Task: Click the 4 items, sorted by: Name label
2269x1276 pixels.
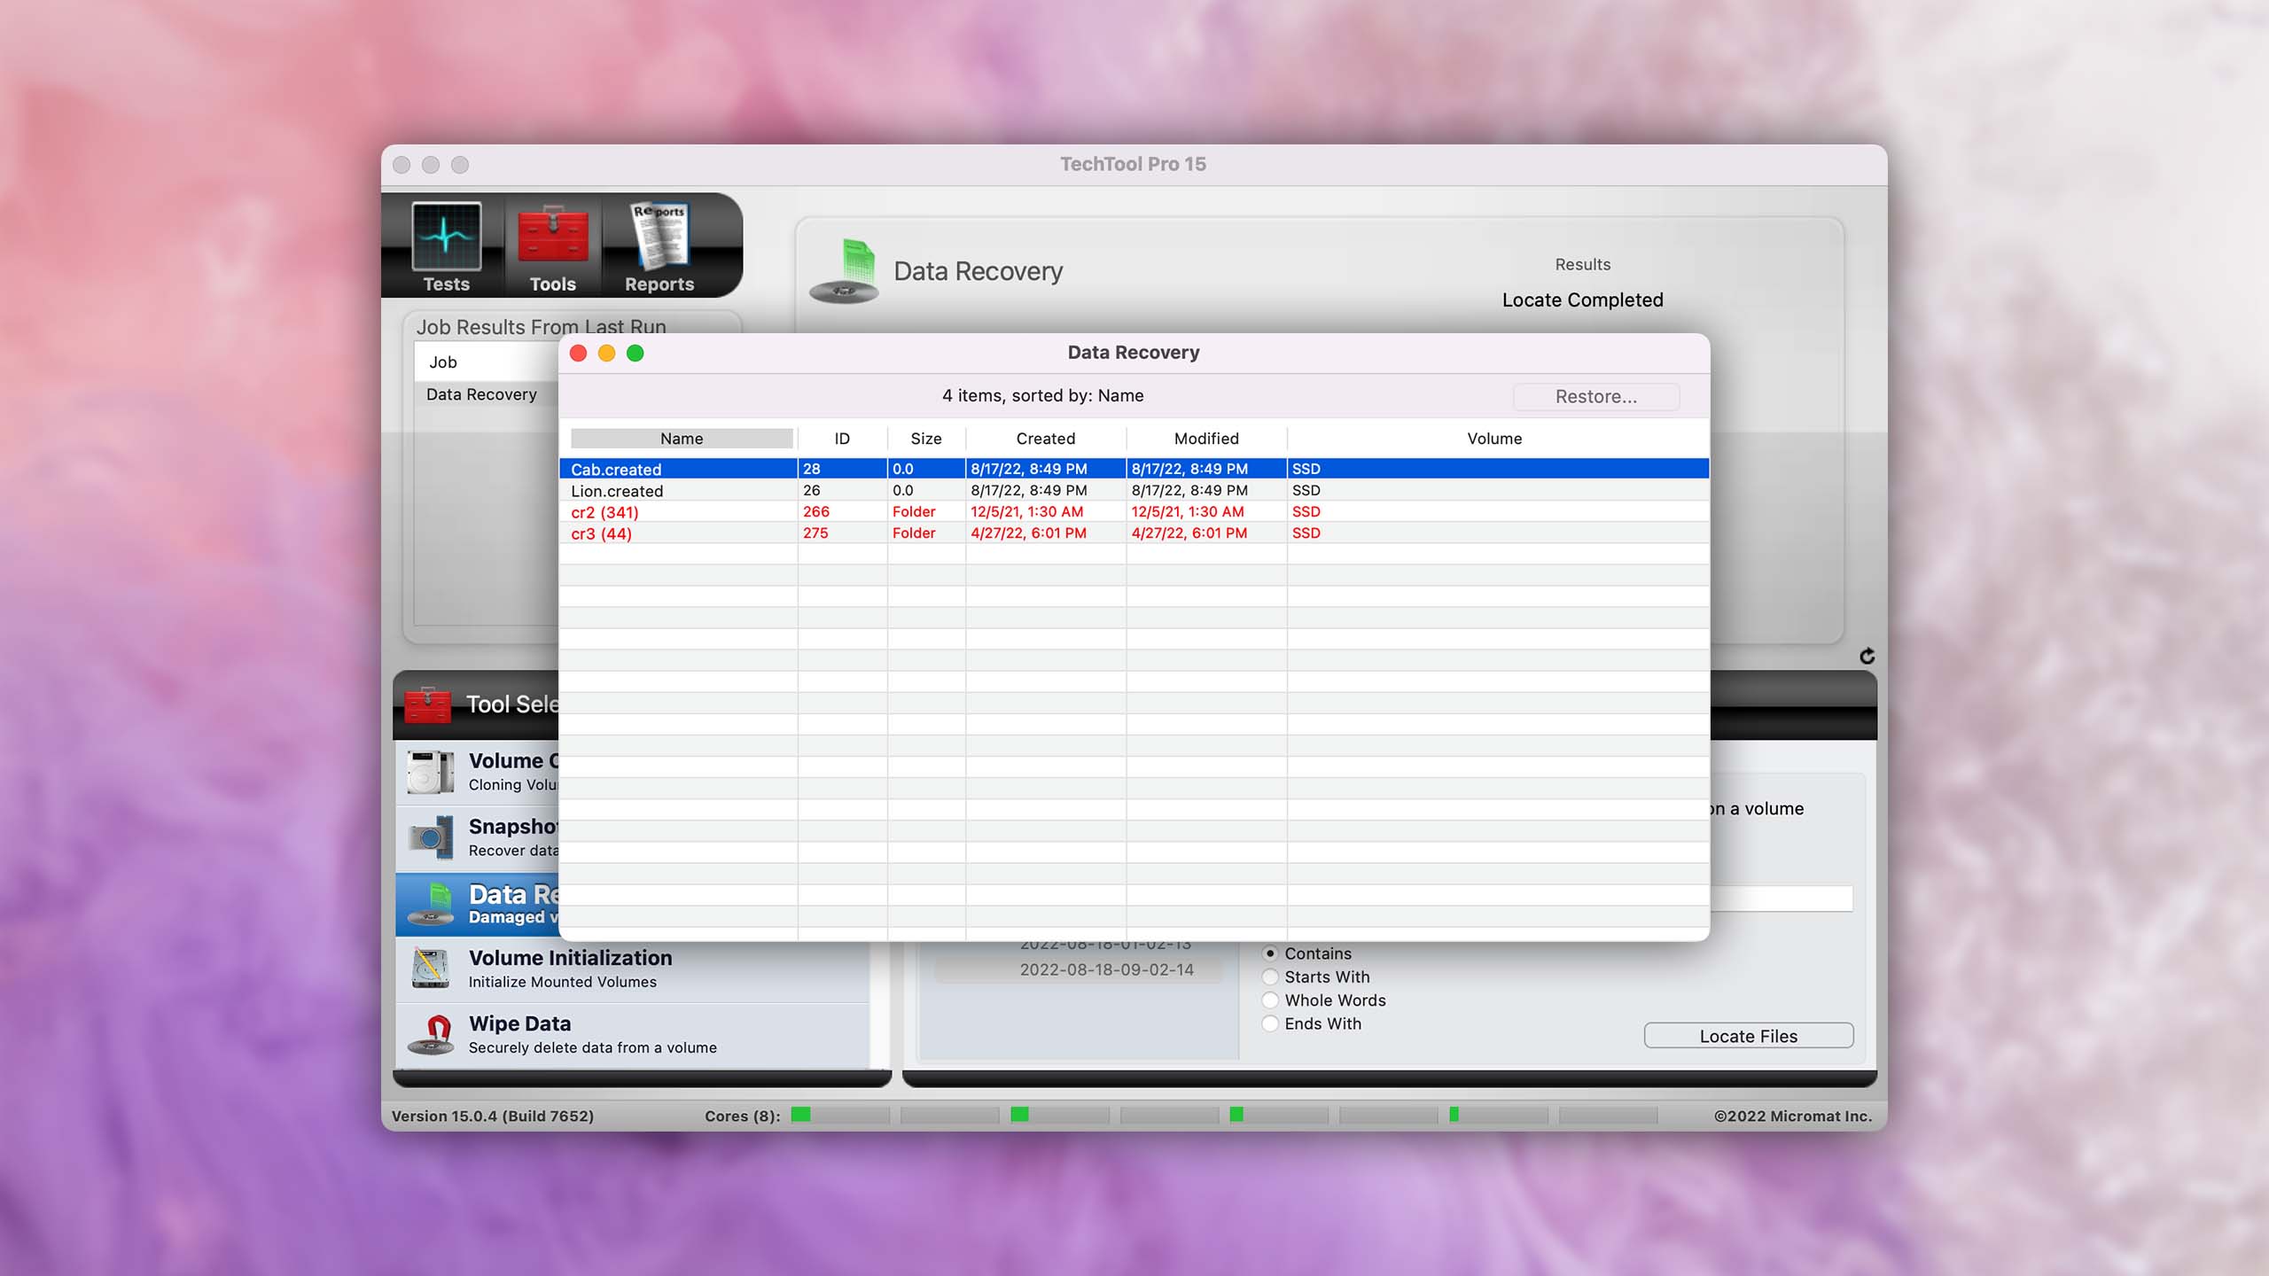Action: pos(1042,395)
